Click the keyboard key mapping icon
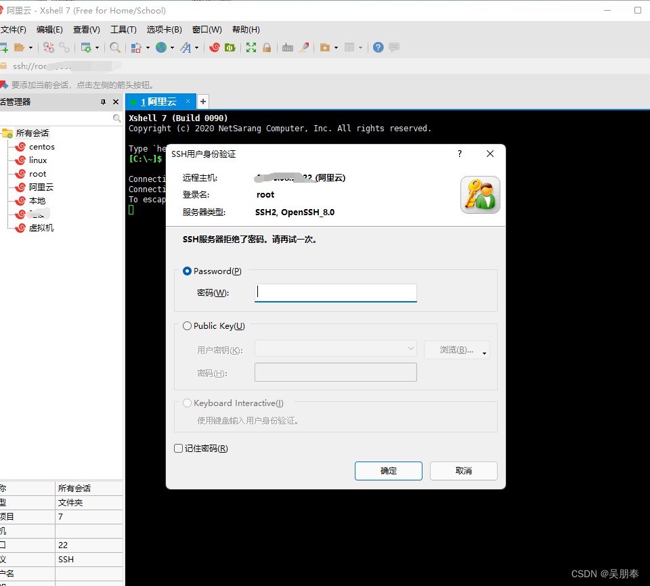 (287, 47)
